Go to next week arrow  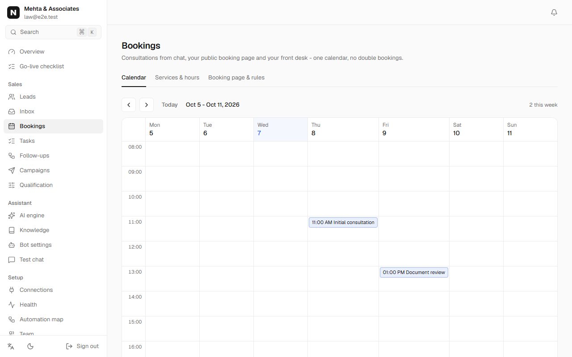coord(147,105)
